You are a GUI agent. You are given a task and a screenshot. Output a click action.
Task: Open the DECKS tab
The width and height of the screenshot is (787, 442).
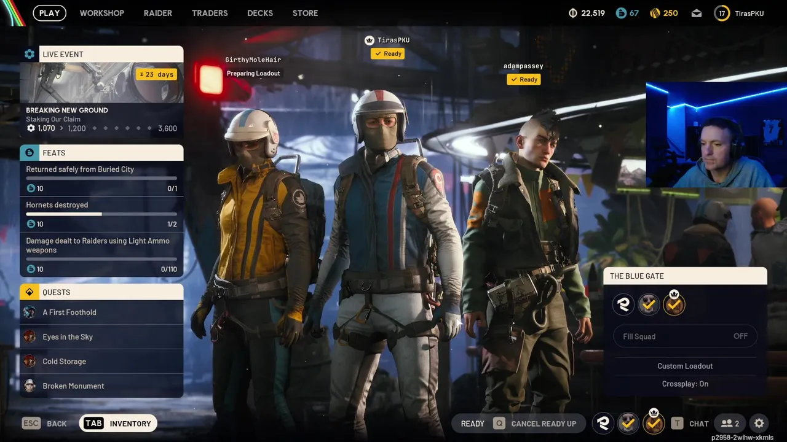click(x=260, y=13)
